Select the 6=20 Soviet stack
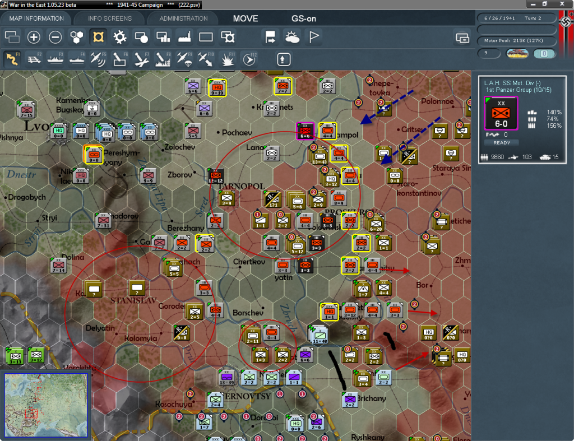This screenshot has height=441, width=574. coord(376,224)
